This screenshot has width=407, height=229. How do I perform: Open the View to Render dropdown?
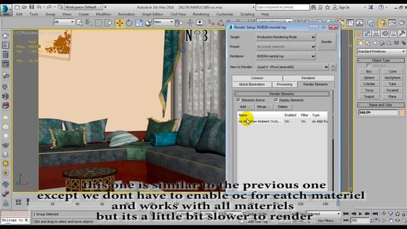coord(293,67)
